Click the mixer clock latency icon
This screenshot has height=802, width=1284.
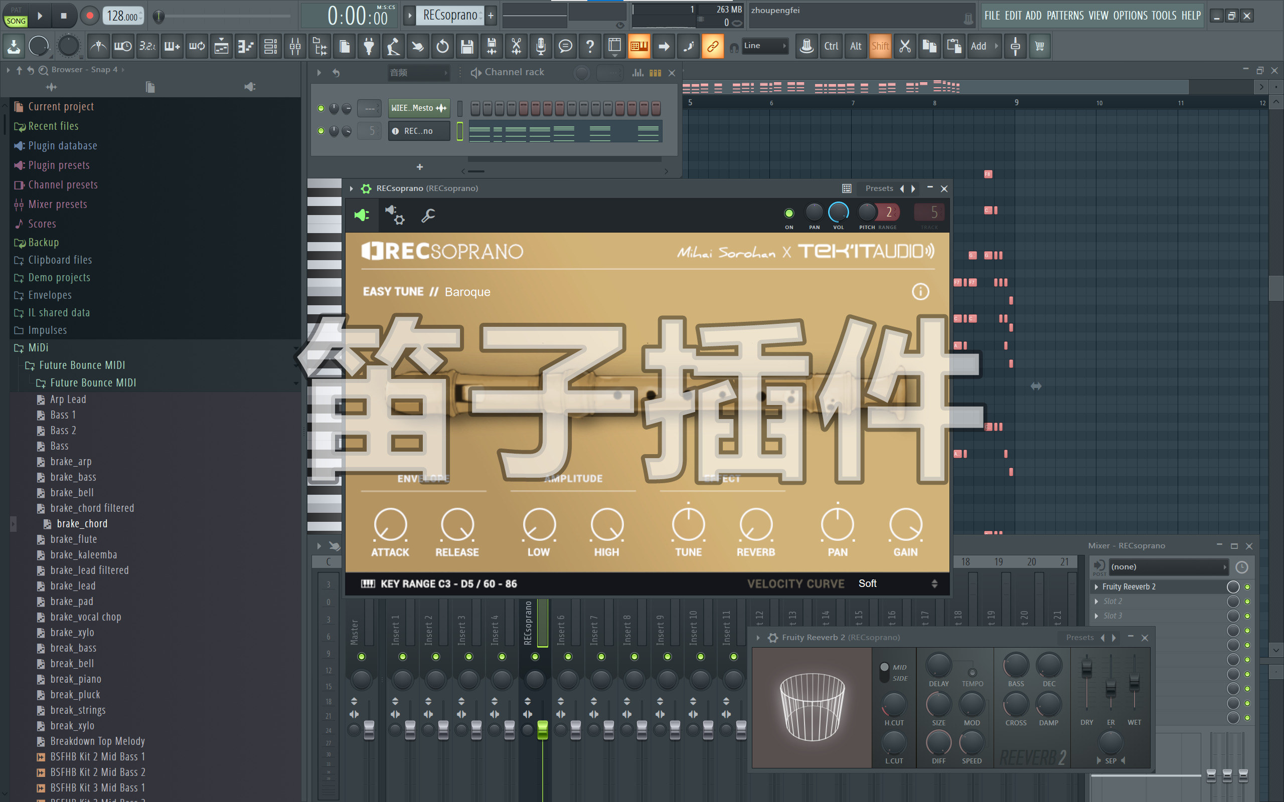(1241, 567)
